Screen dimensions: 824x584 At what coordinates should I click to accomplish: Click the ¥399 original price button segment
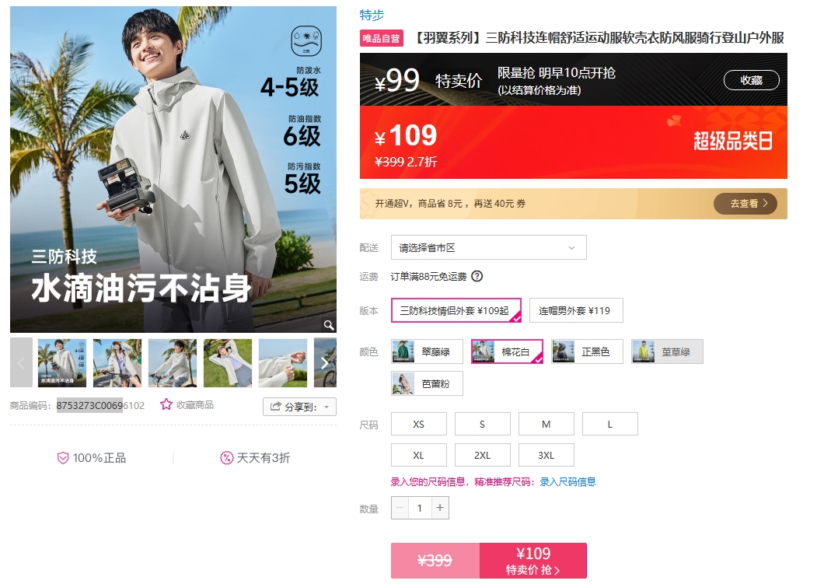tap(435, 561)
